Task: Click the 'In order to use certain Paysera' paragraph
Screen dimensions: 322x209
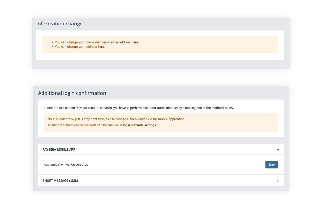Action: (138, 108)
